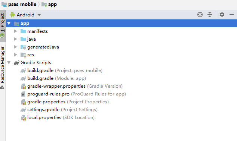Click the Collapse All icon

(x=210, y=15)
